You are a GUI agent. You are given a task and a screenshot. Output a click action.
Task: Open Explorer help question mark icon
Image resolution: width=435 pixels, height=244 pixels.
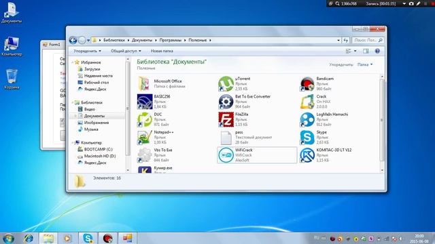click(x=377, y=51)
